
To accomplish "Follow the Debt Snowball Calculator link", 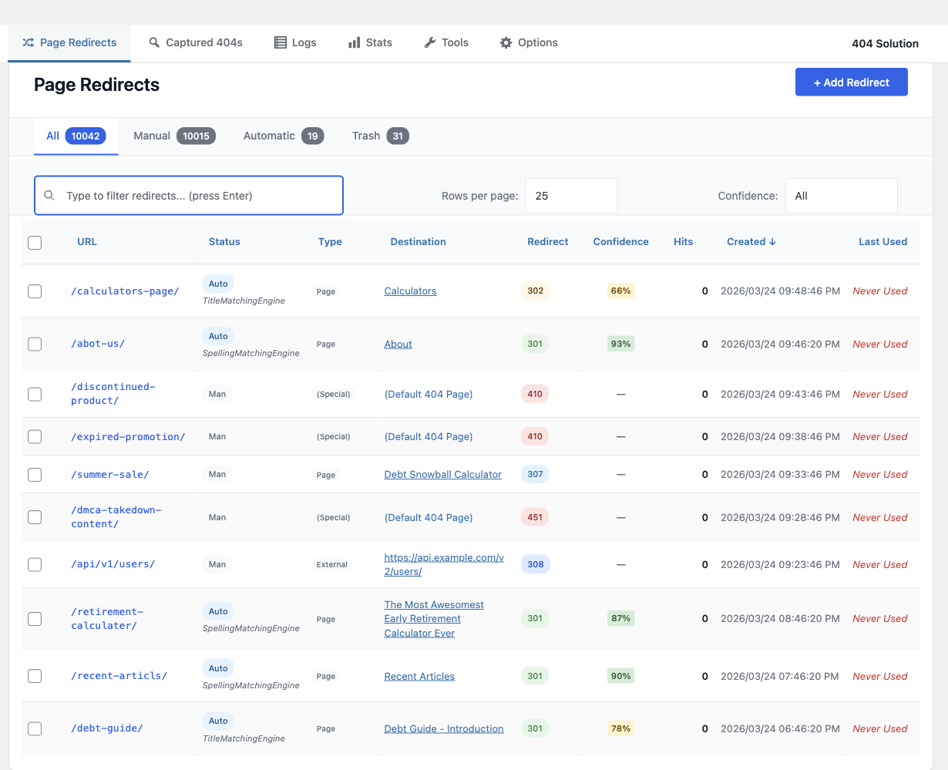I will [x=442, y=474].
